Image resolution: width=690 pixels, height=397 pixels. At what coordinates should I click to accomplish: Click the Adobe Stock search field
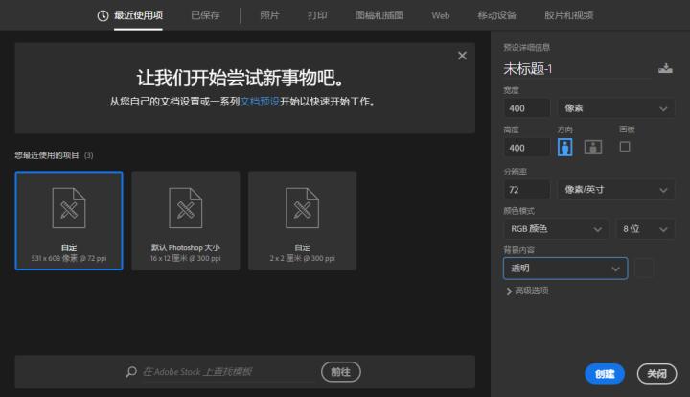pos(228,372)
